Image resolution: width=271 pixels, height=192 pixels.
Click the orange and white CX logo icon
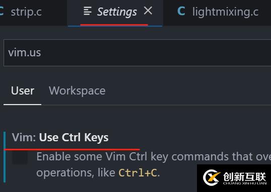[x=212, y=177]
